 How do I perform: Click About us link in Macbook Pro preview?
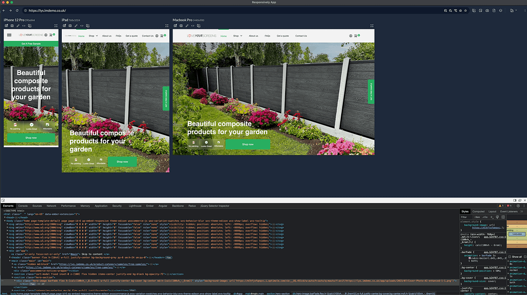click(x=253, y=35)
